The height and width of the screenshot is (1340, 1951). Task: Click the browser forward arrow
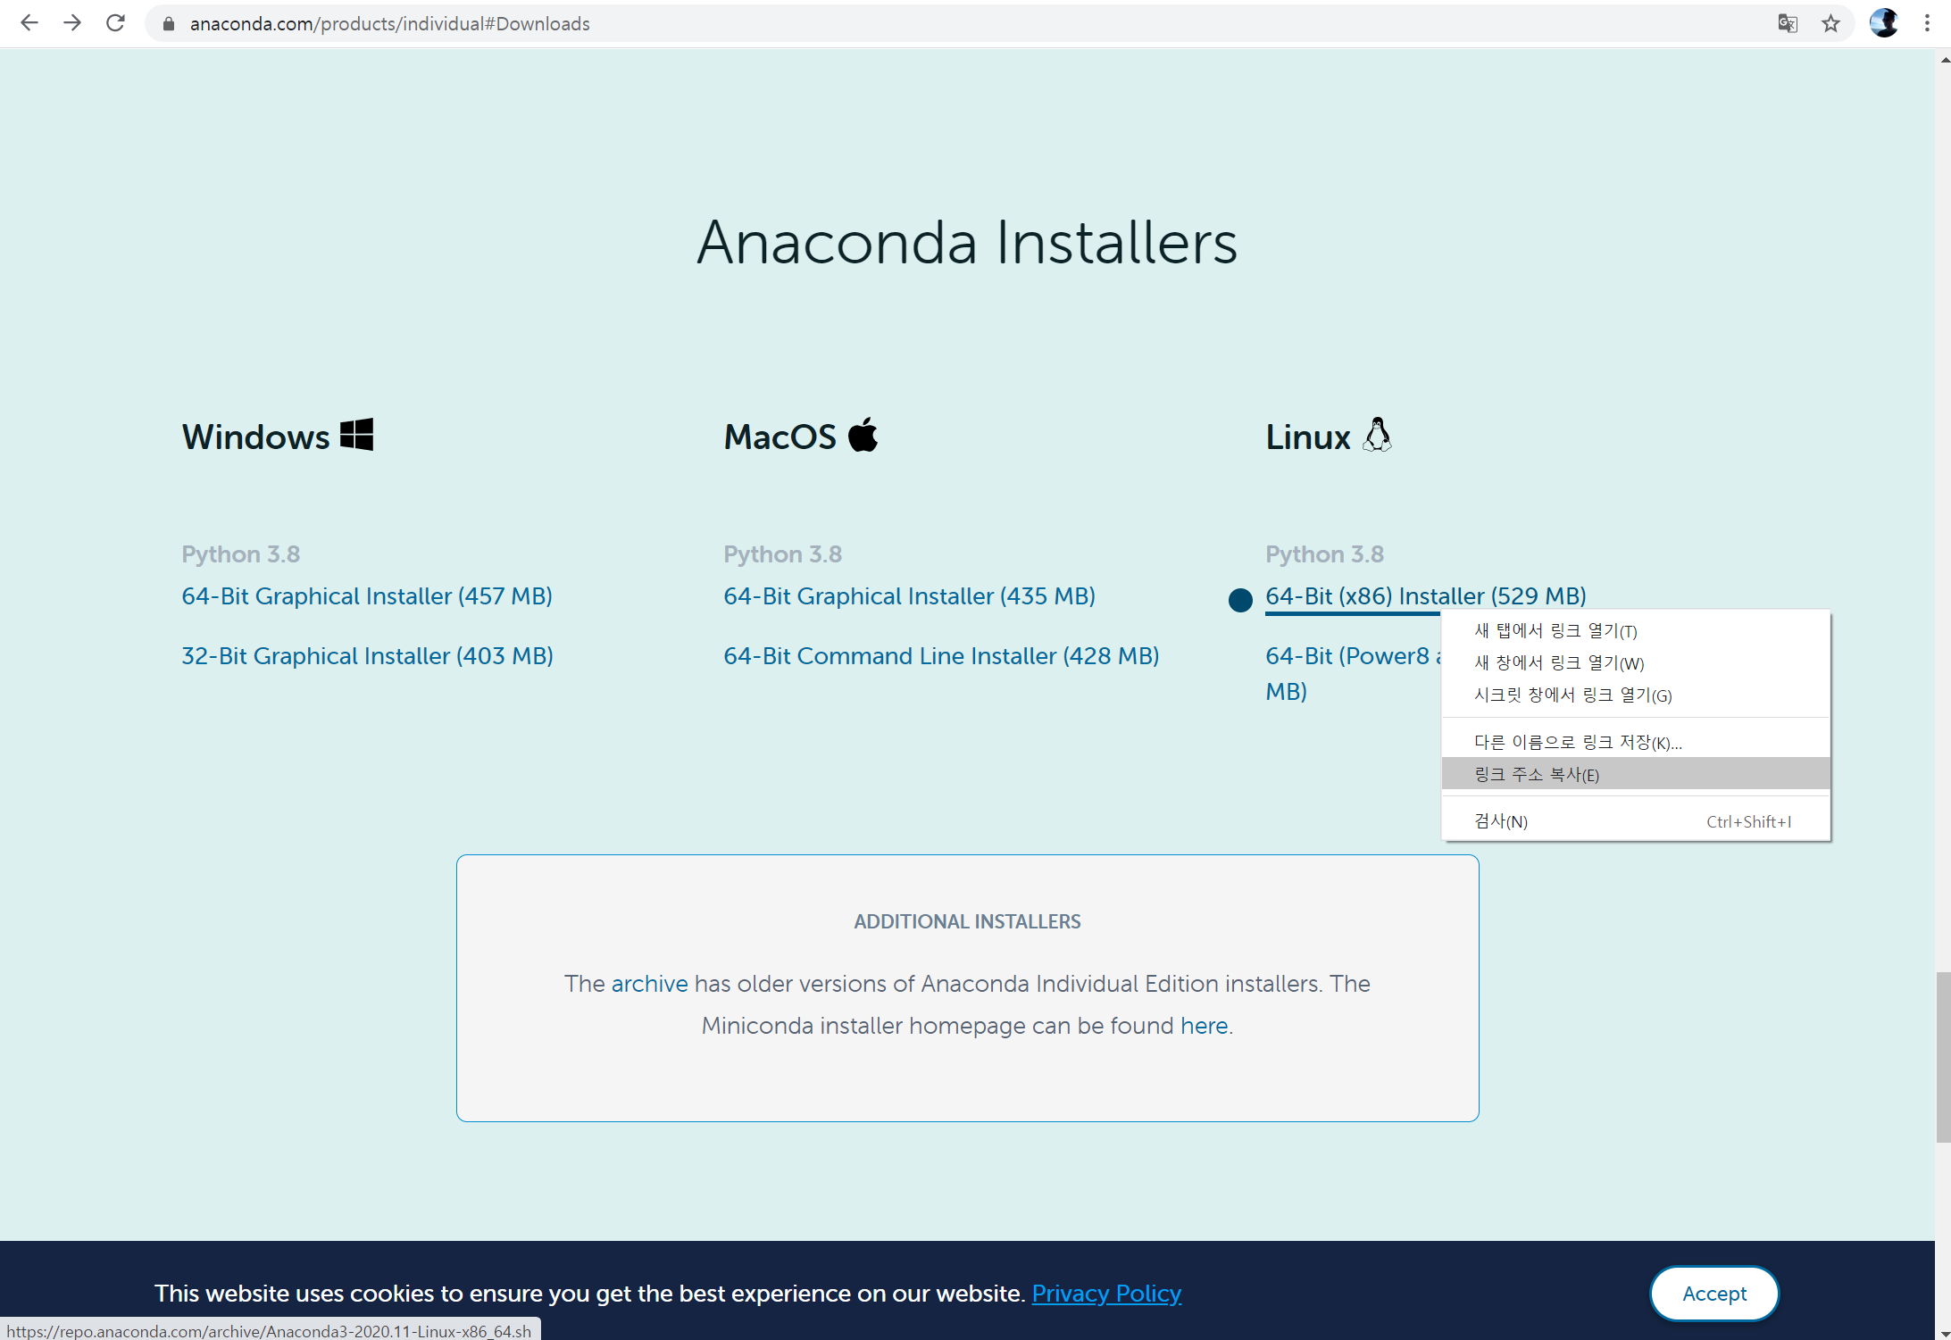click(72, 23)
